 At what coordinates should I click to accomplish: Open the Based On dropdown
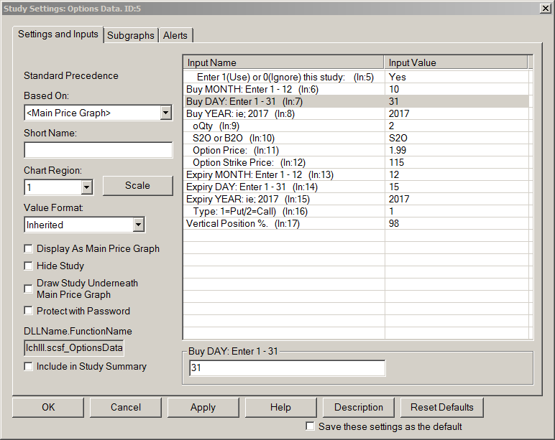pyautogui.click(x=165, y=113)
